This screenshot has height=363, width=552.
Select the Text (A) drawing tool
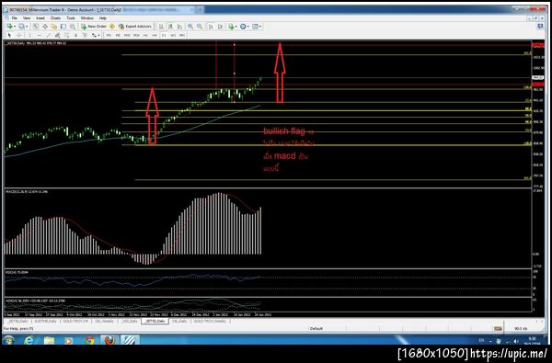(75, 35)
